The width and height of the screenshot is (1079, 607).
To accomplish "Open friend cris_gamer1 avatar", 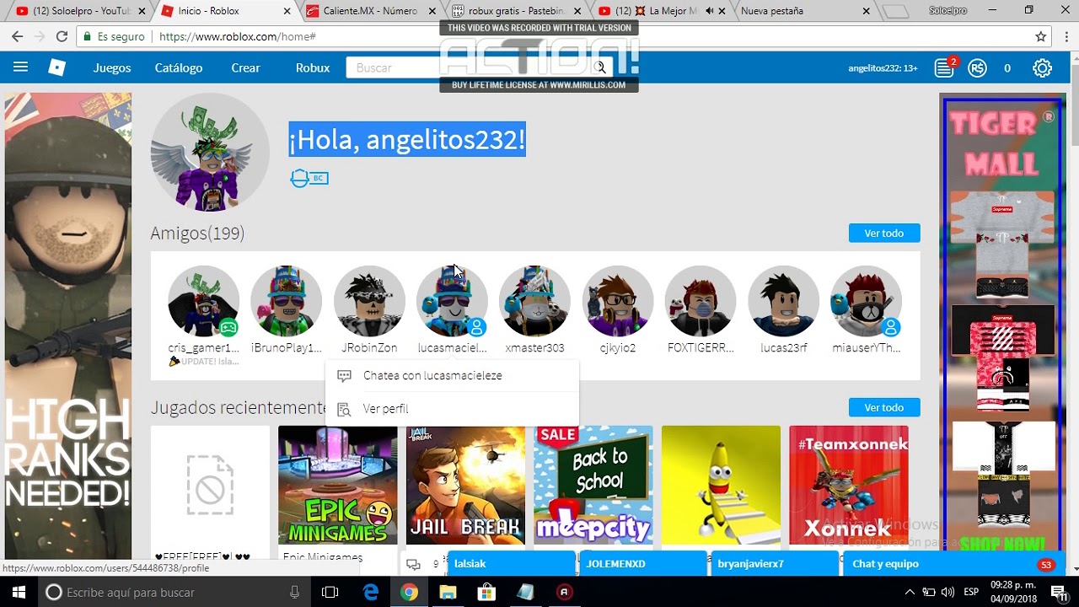I will click(x=203, y=301).
